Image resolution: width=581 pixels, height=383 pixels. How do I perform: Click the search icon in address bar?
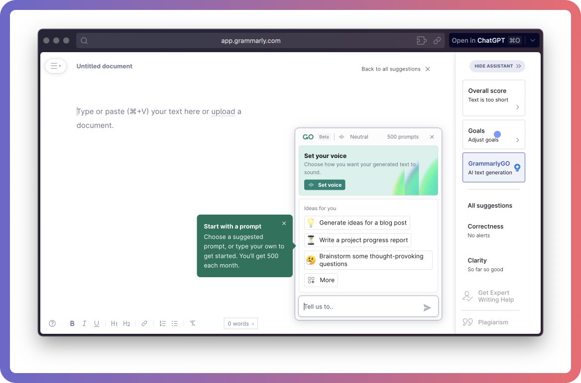(84, 41)
